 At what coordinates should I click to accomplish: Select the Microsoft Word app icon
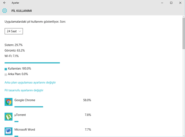(8, 131)
